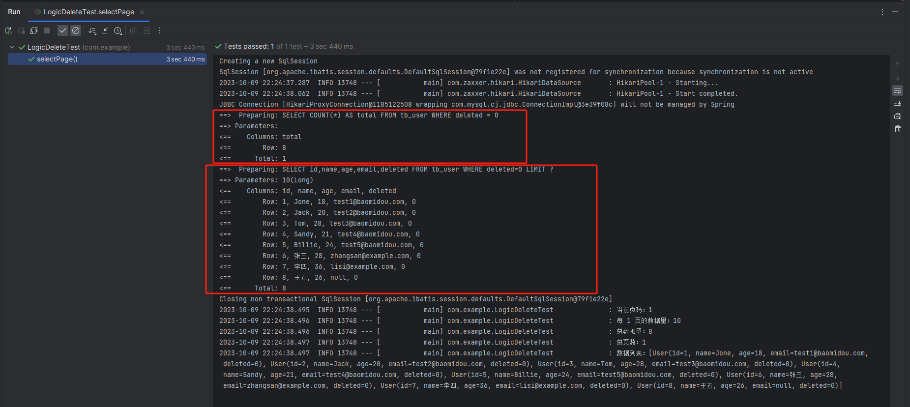Click the '数据列表' user list output
Image resolution: width=910 pixels, height=407 pixels.
pos(544,369)
